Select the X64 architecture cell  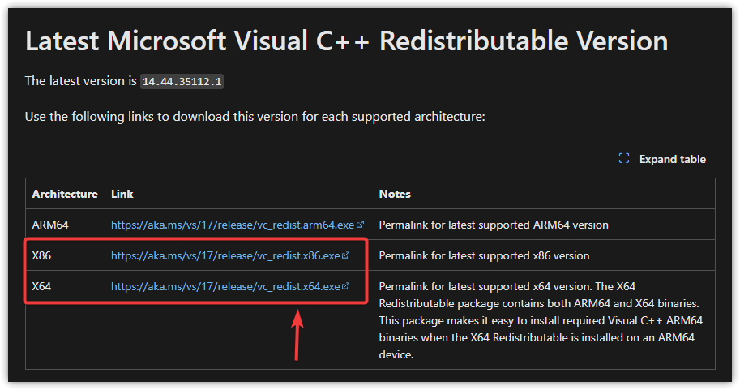point(42,286)
